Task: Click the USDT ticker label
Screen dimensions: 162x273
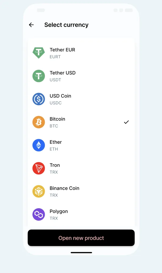Action: pyautogui.click(x=55, y=80)
